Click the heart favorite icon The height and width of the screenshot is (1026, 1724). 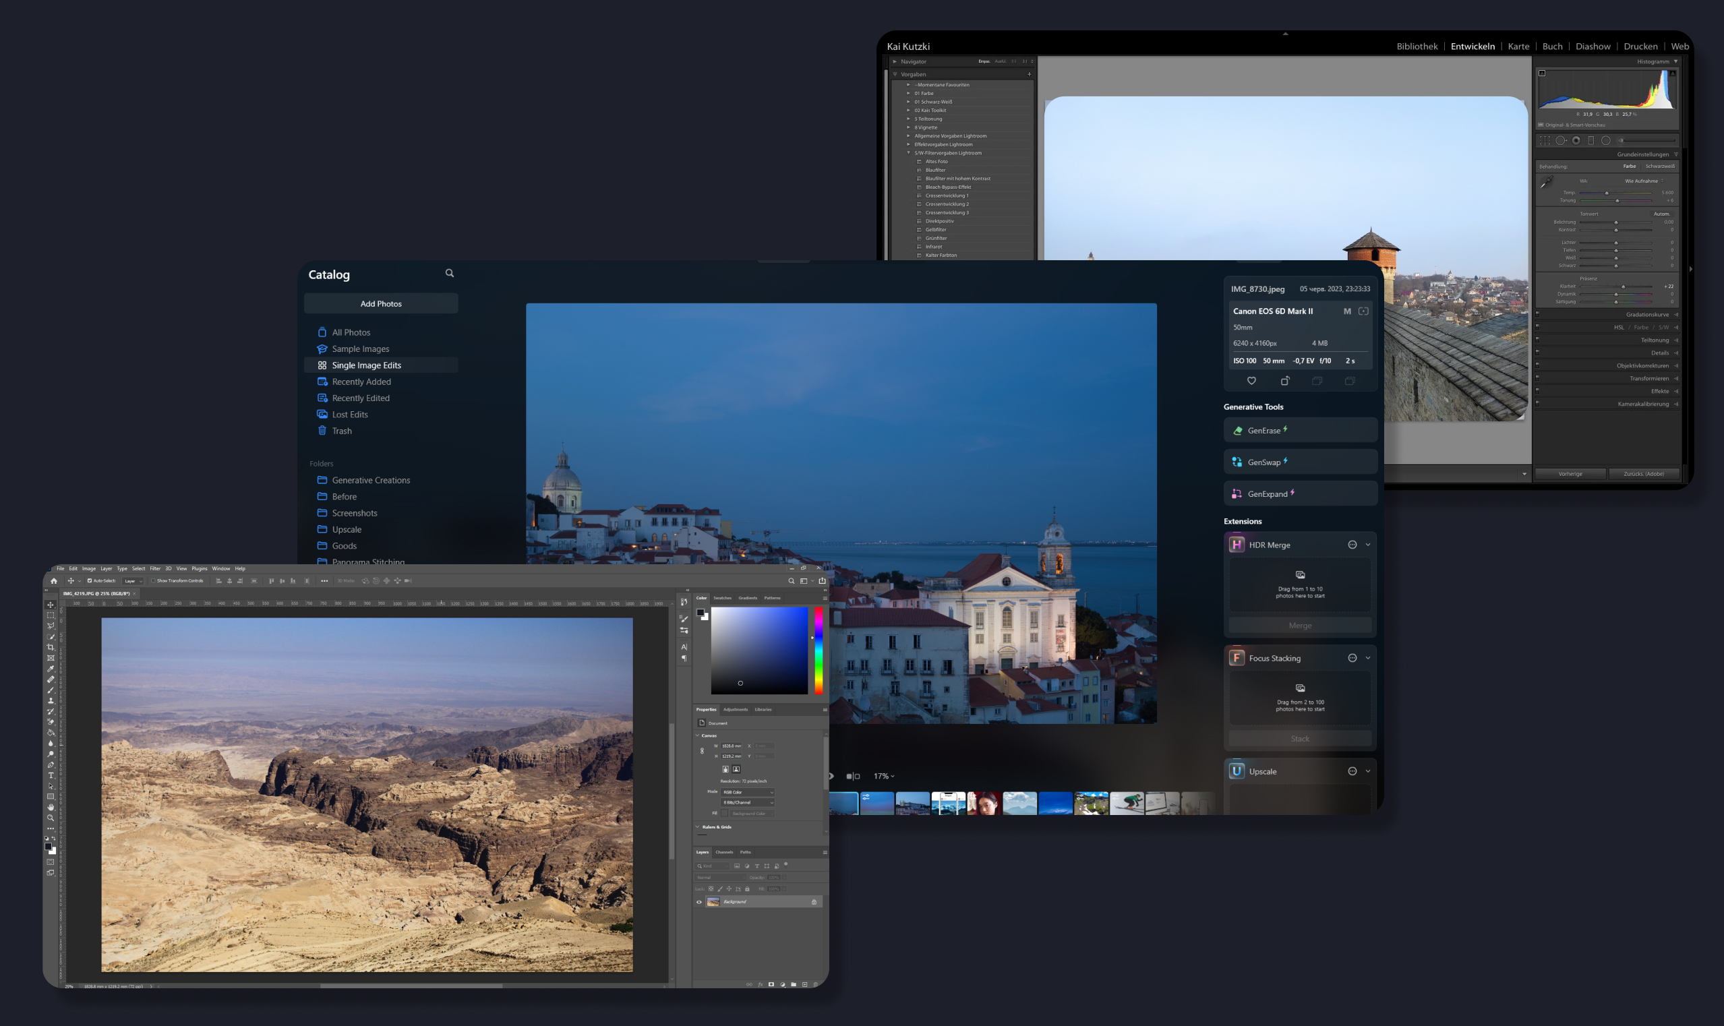pyautogui.click(x=1251, y=381)
